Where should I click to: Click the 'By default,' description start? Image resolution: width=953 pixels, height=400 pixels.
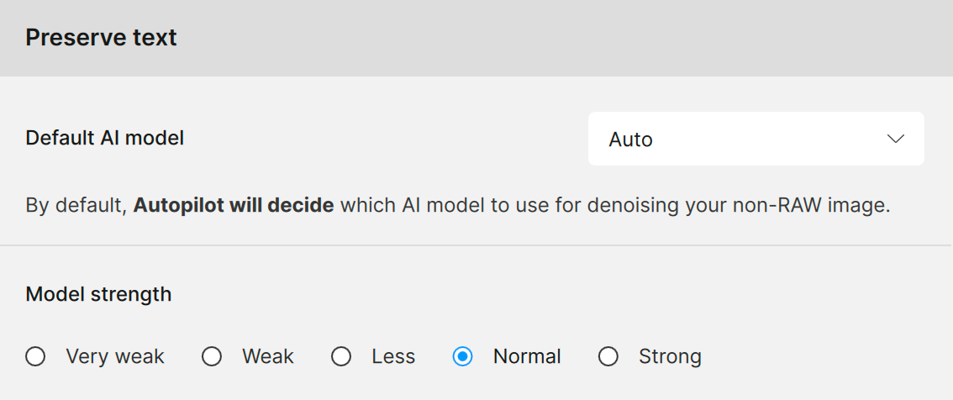76,205
